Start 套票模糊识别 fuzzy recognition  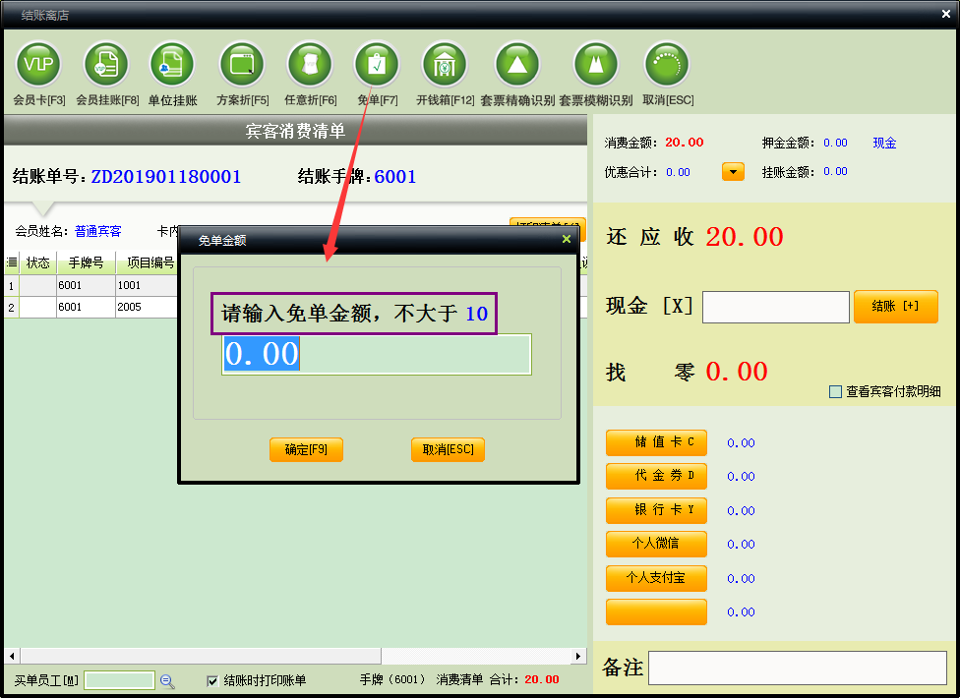pyautogui.click(x=595, y=65)
